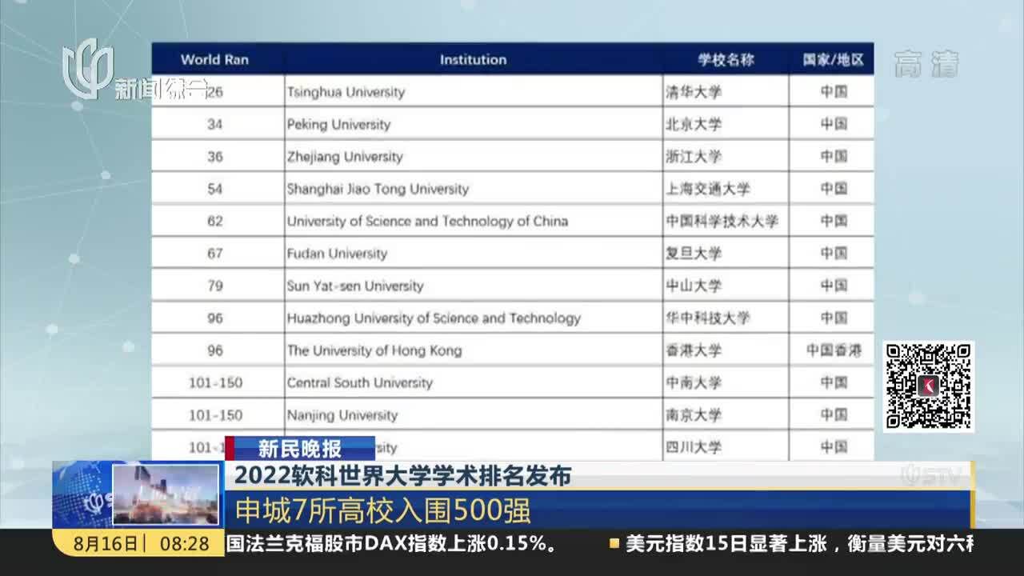Click the 'World Ran' column header

[214, 59]
